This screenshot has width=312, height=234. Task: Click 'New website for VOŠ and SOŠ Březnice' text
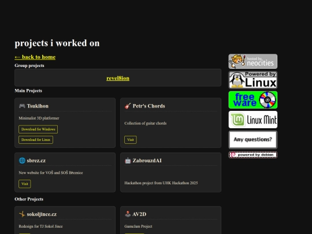pos(51,173)
